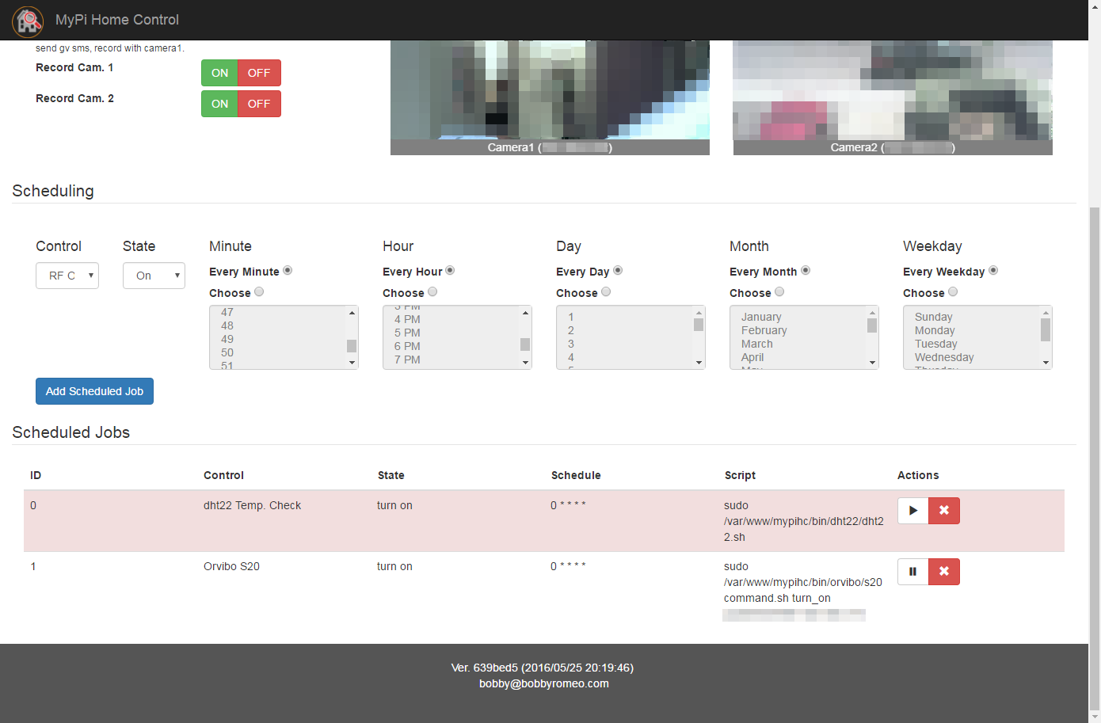Select 6 PM in Hour list
The image size is (1101, 723).
[407, 346]
